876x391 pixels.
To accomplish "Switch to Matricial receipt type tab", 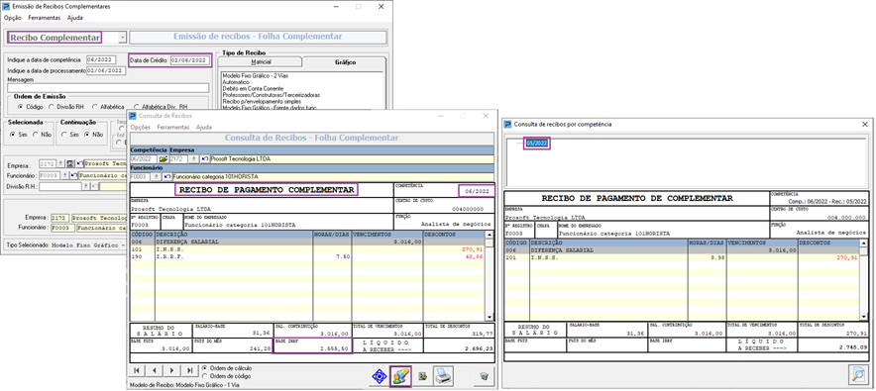I will point(261,62).
